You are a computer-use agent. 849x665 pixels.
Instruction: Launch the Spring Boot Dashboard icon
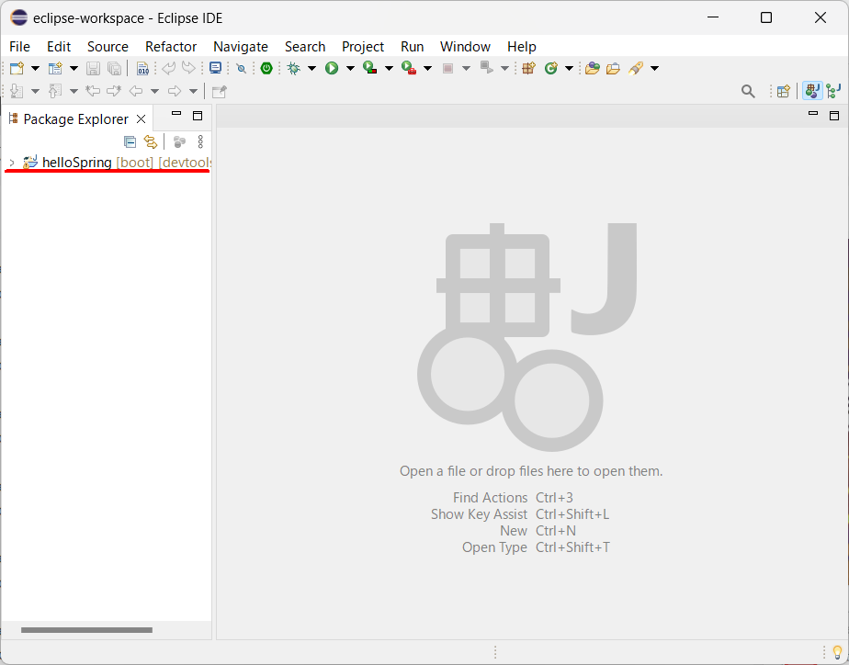(x=266, y=68)
